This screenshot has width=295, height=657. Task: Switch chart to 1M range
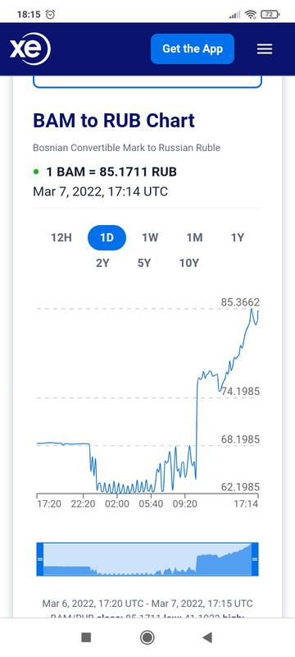pyautogui.click(x=194, y=237)
